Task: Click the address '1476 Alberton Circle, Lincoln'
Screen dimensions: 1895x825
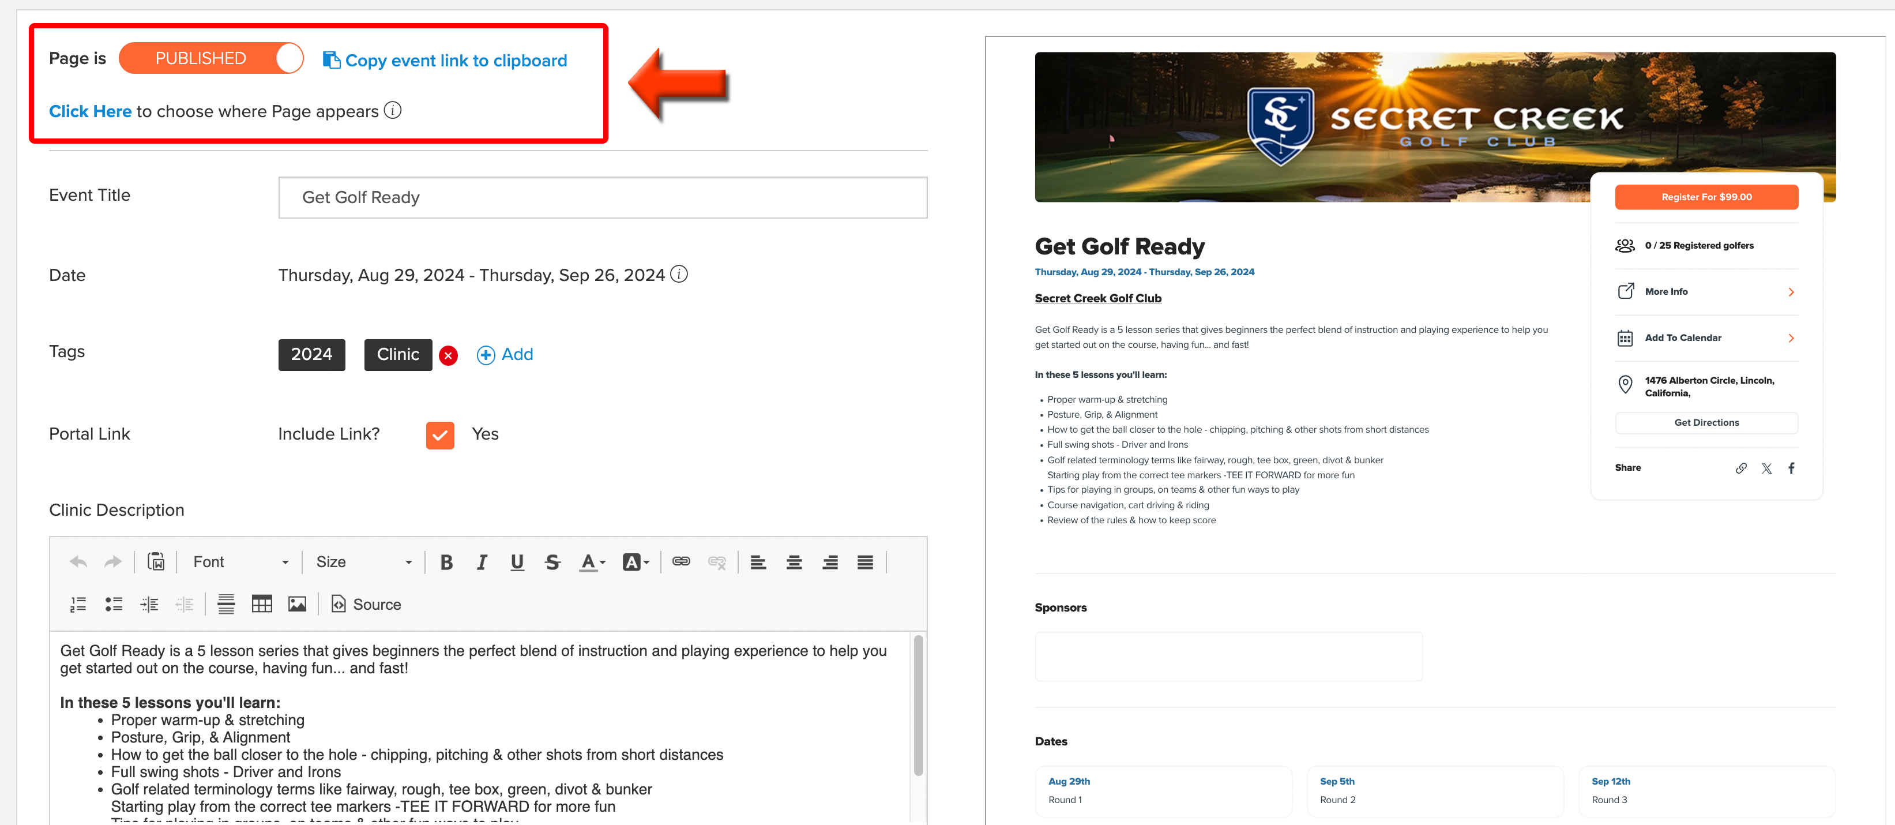Action: point(1709,387)
